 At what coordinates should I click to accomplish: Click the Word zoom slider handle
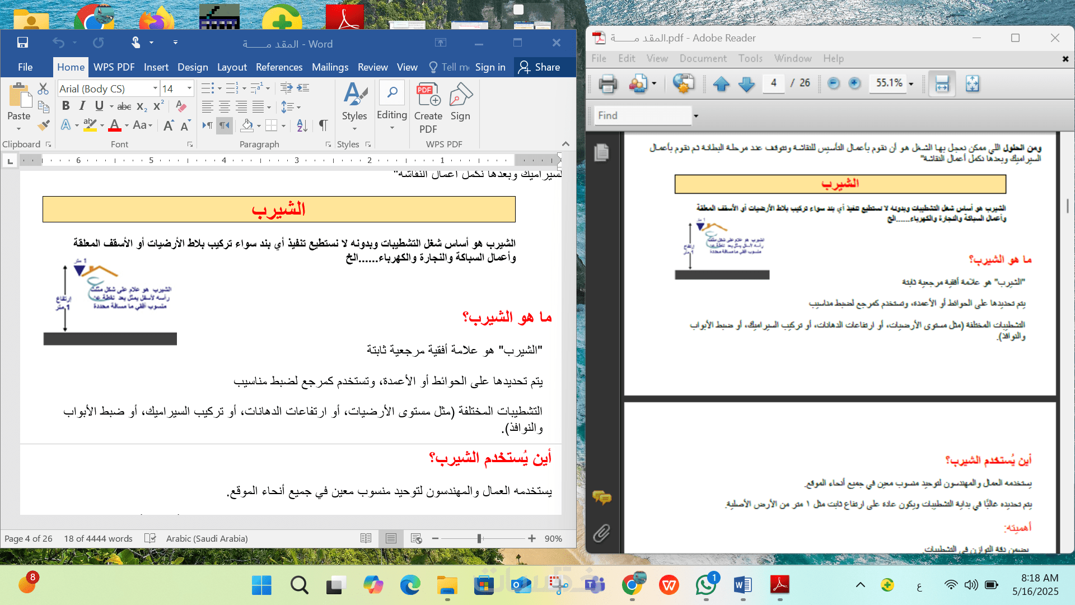click(479, 538)
